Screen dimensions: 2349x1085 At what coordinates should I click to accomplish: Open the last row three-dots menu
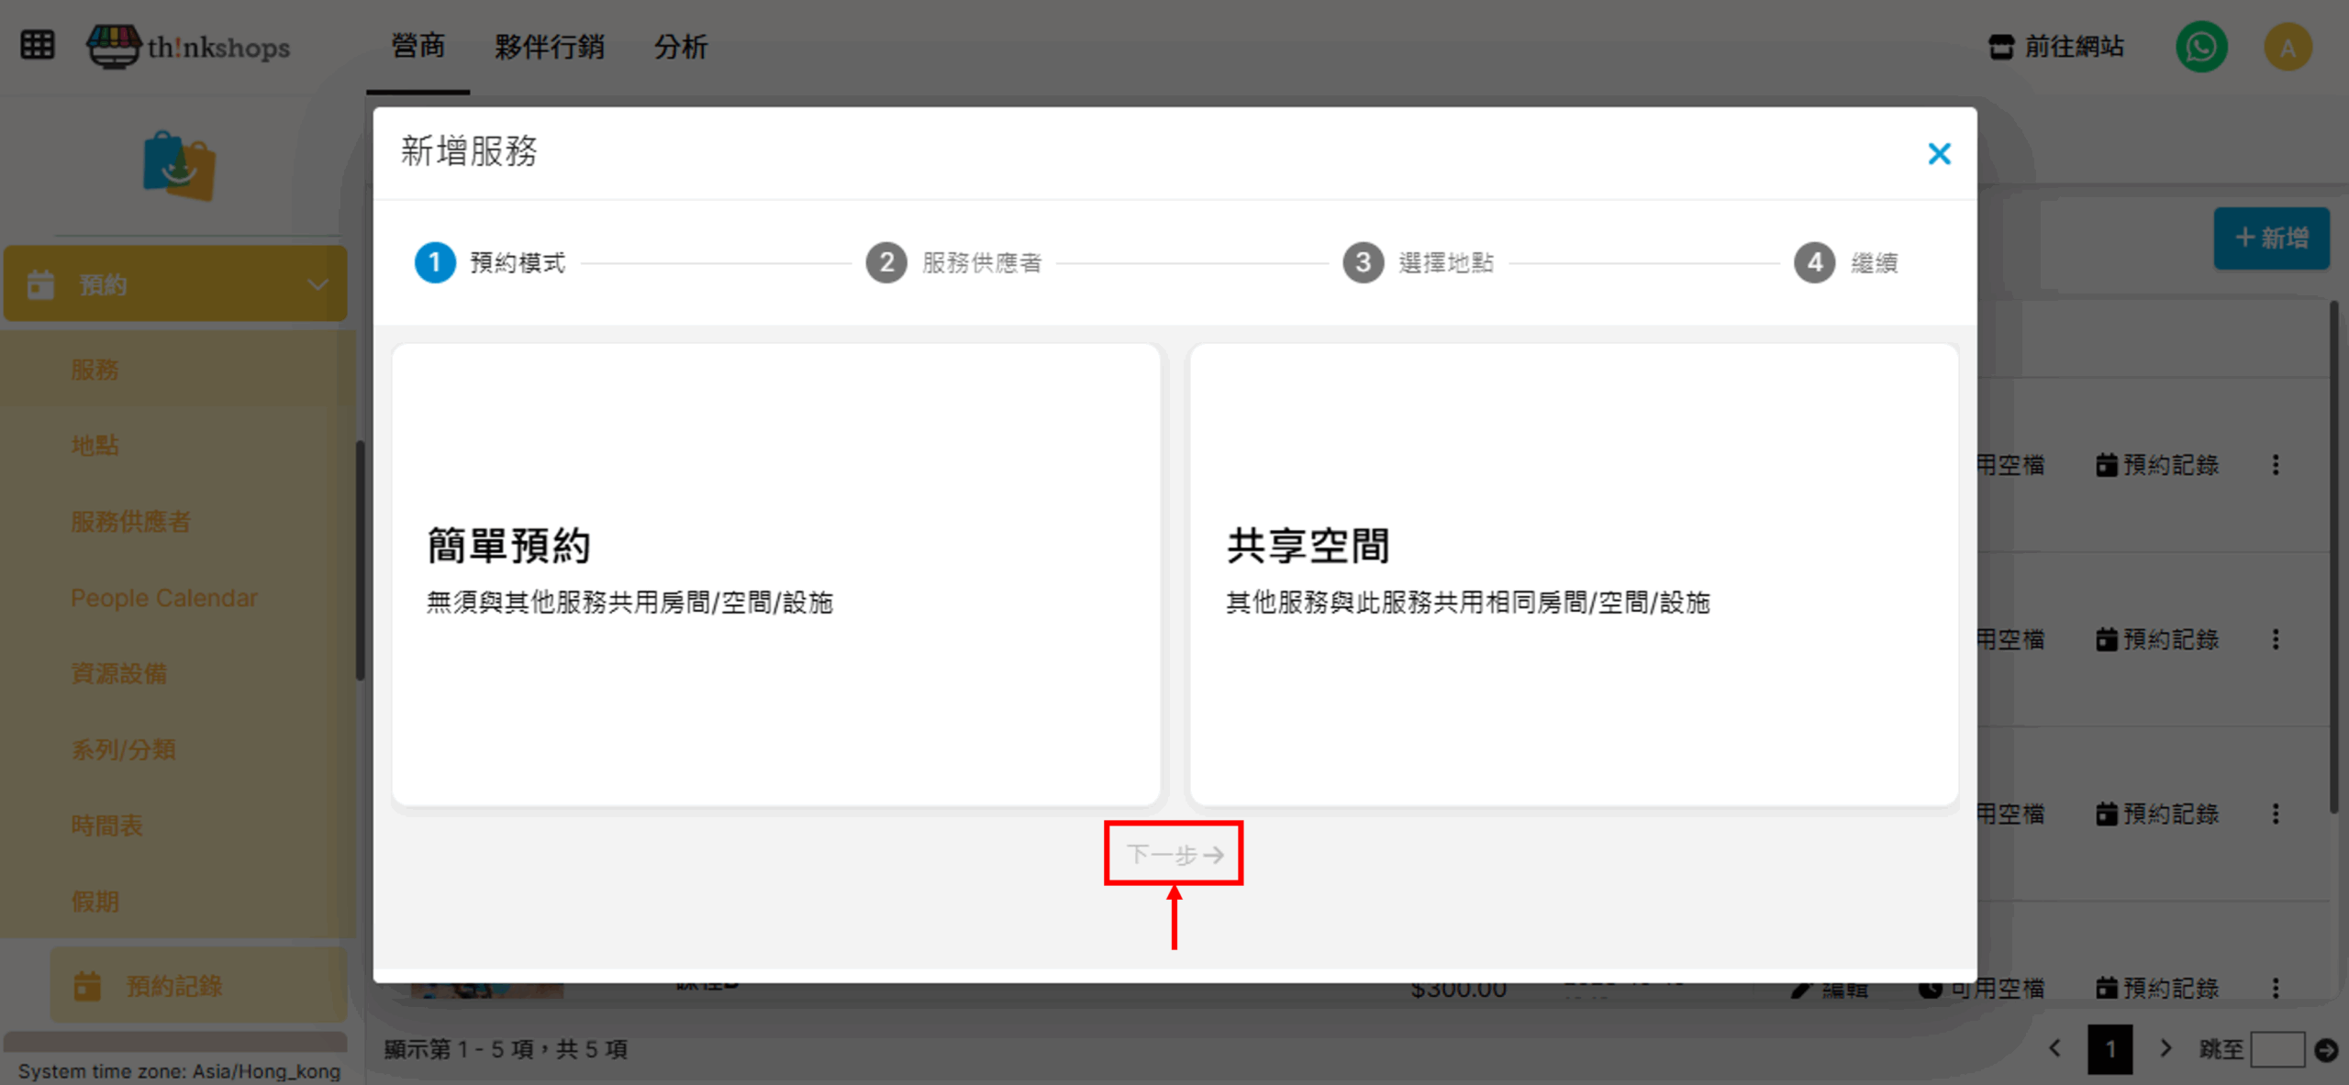[2275, 988]
